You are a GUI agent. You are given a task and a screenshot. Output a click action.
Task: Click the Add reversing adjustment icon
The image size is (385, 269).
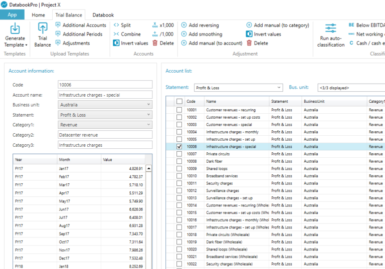pos(184,25)
